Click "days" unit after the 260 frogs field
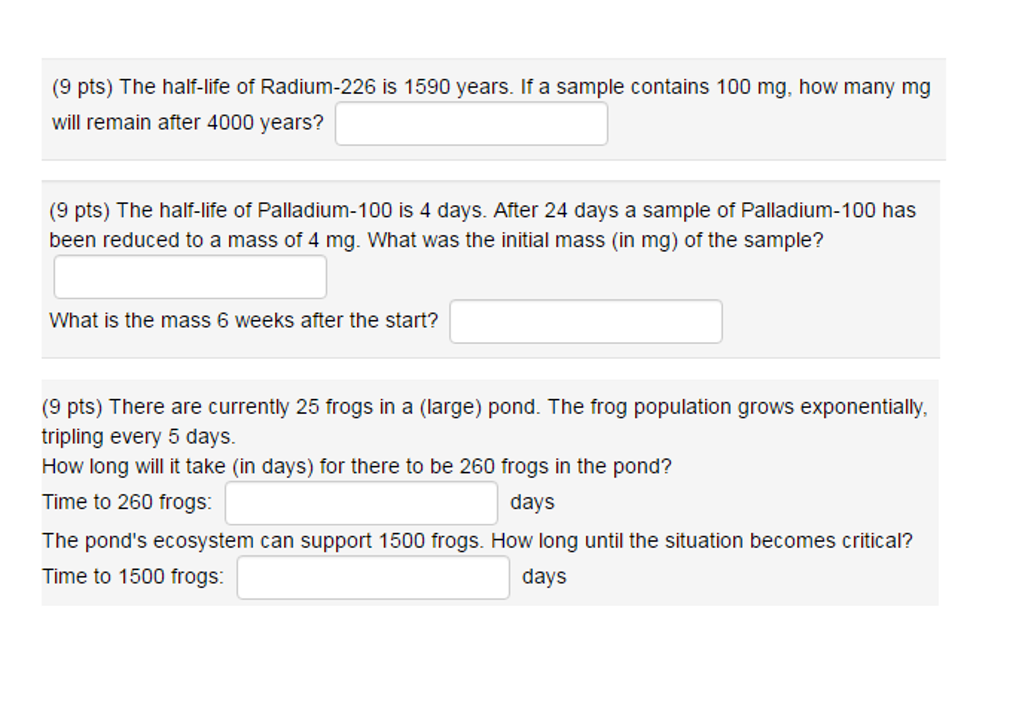 pos(532,502)
